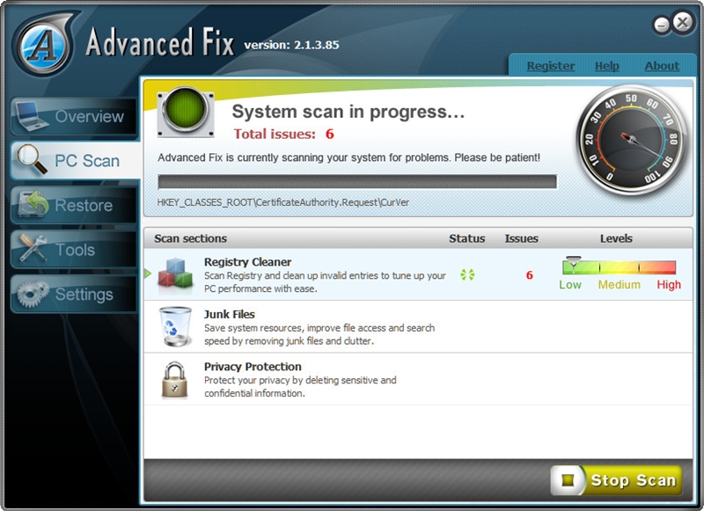Click the Low-Medium-High level meter

click(x=620, y=267)
